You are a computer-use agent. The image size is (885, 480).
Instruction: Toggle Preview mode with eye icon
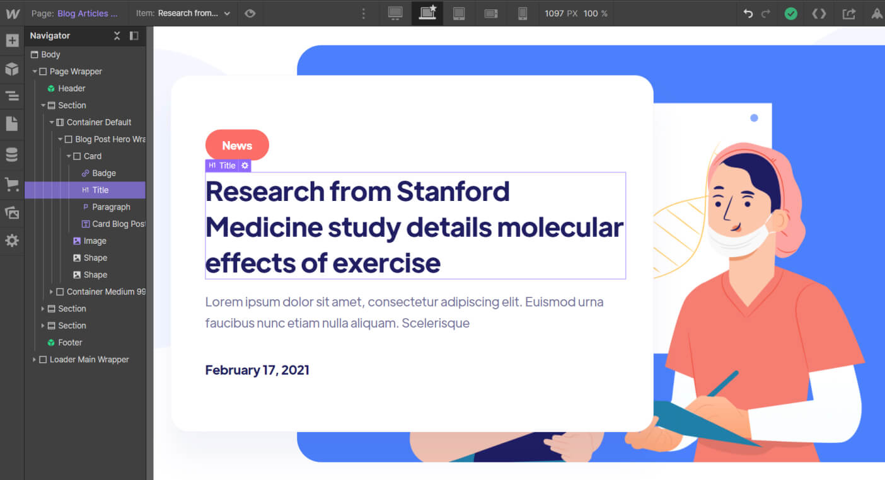250,13
